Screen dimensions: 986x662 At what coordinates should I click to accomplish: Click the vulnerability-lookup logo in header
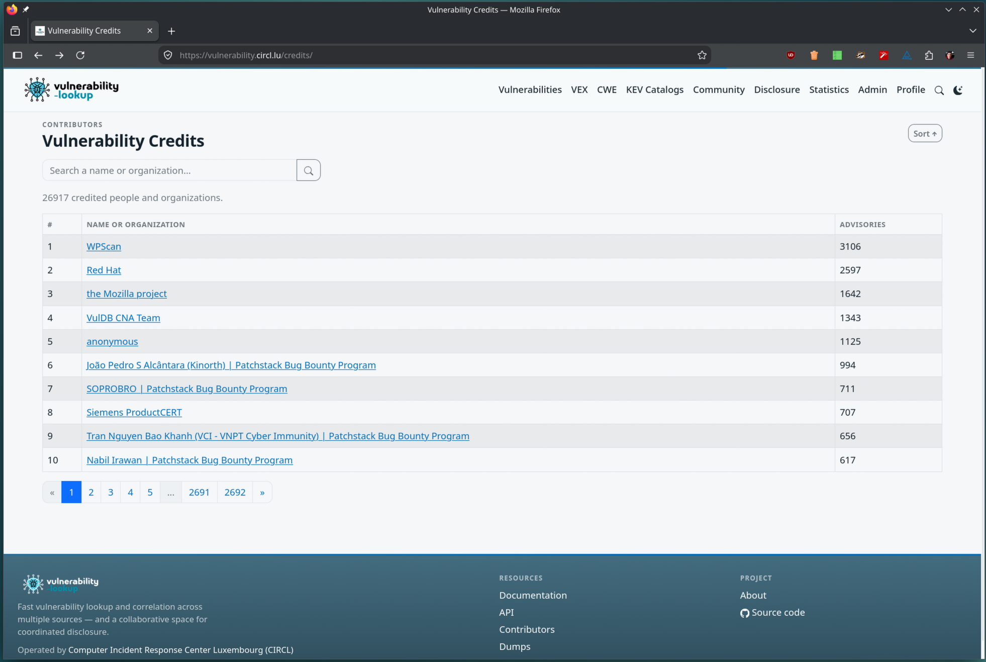point(71,89)
